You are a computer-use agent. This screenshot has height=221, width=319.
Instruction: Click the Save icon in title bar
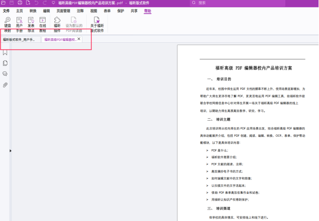tap(12, 3)
